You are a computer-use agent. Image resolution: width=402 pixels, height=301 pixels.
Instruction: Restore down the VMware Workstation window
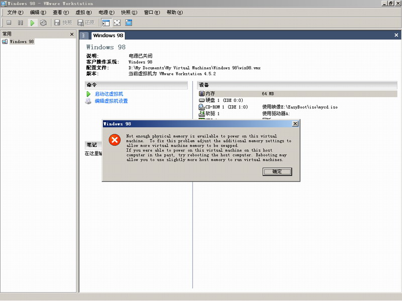[x=390, y=4]
